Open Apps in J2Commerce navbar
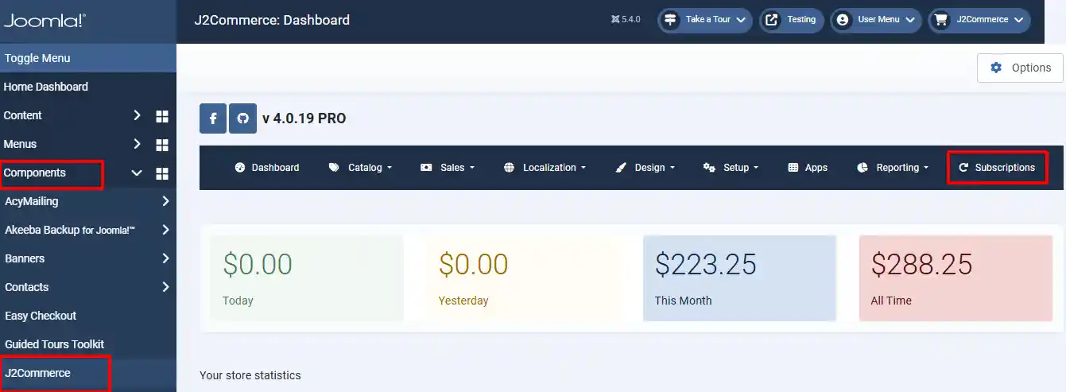The image size is (1066, 392). 808,168
